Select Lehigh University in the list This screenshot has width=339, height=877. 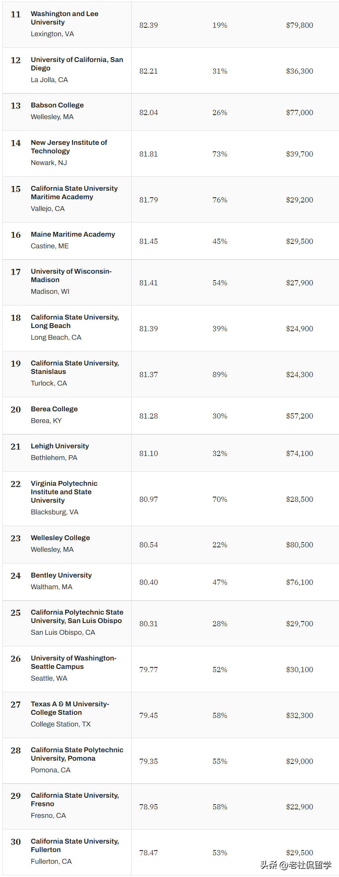[60, 446]
